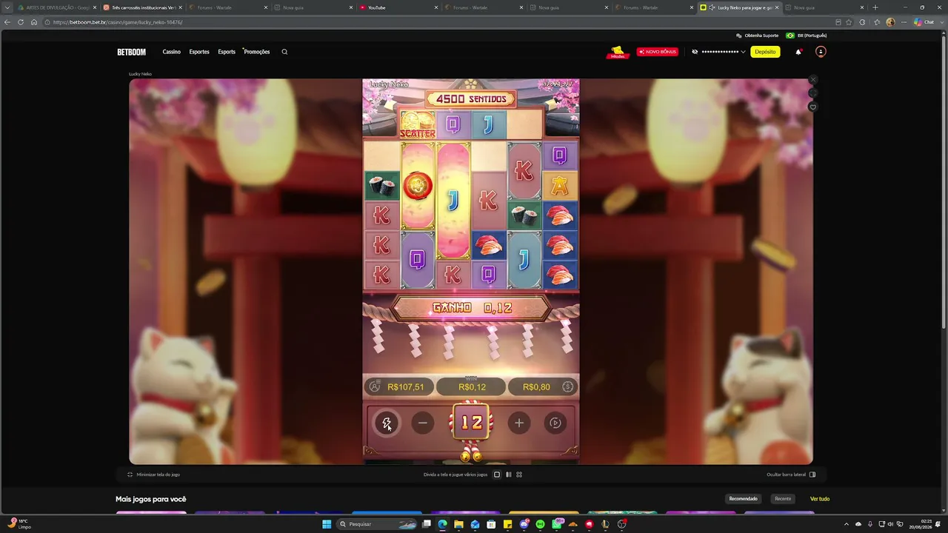Image resolution: width=948 pixels, height=533 pixels.
Task: Open the user profile icon
Action: 820,52
